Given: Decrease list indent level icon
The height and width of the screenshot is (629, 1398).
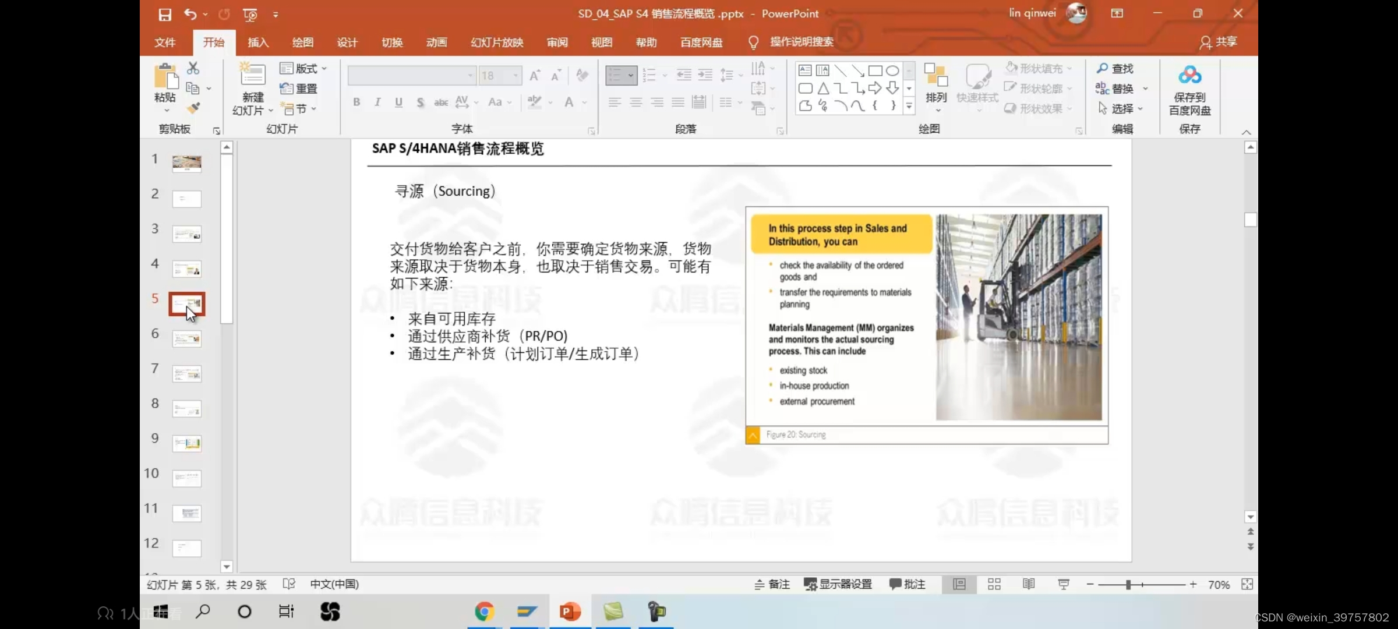Looking at the screenshot, I should tap(684, 75).
